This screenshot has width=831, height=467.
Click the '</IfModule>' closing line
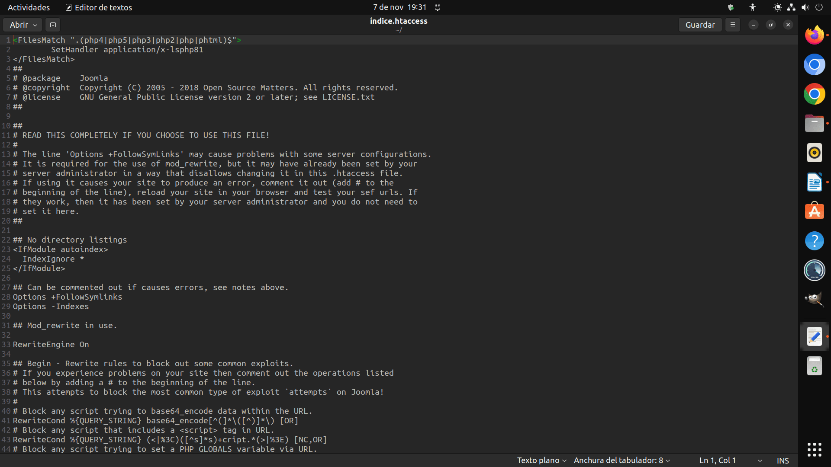tap(39, 269)
